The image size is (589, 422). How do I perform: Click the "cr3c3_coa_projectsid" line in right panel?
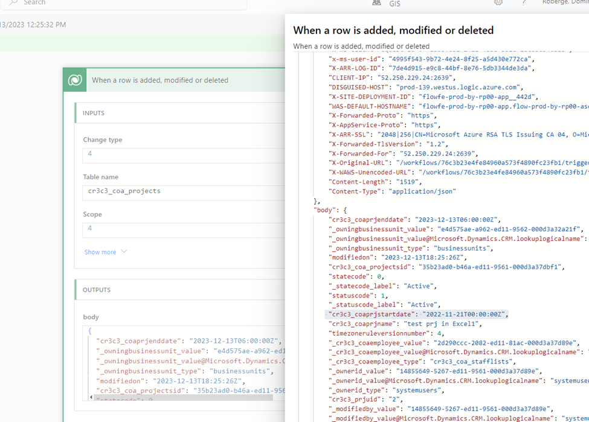pyautogui.click(x=446, y=267)
